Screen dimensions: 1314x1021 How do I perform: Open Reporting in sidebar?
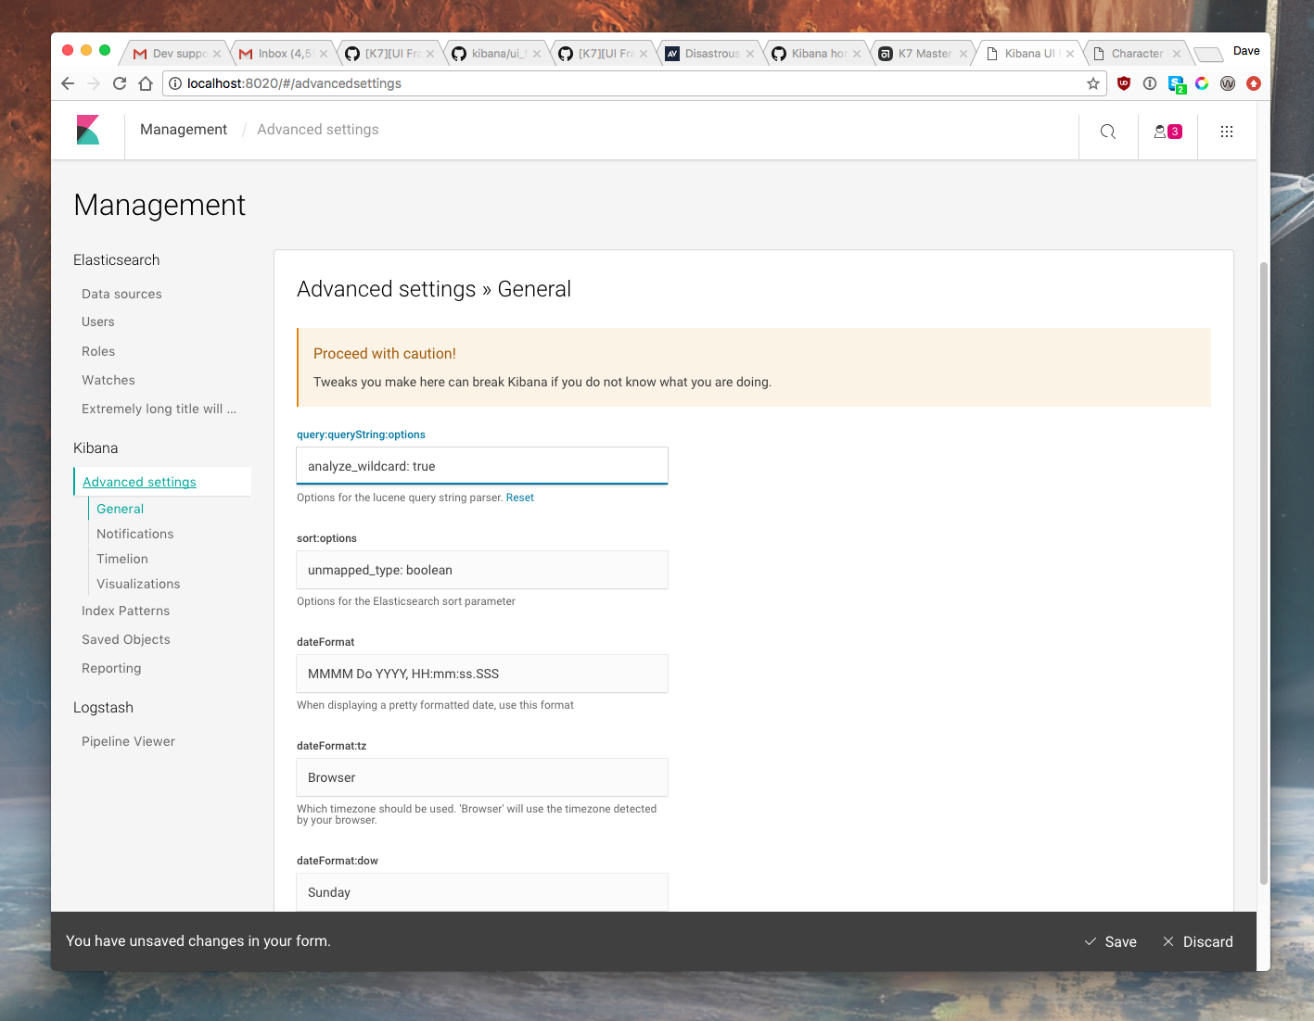tap(111, 668)
